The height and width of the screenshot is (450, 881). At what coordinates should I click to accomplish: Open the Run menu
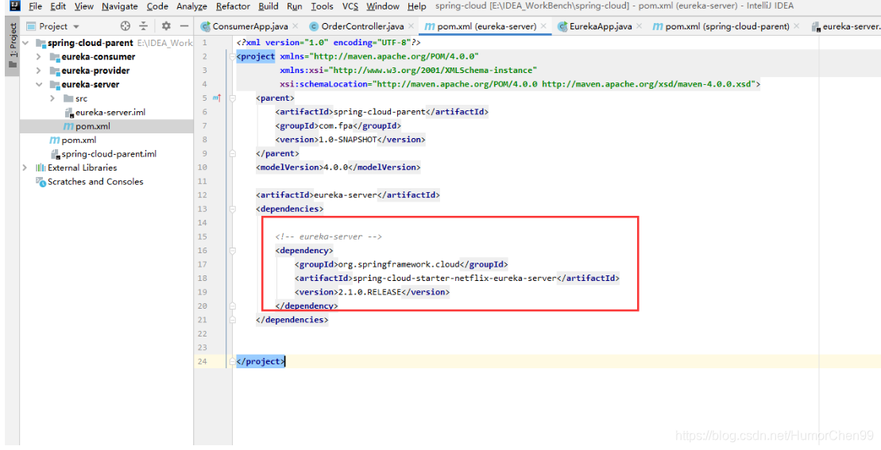click(295, 6)
